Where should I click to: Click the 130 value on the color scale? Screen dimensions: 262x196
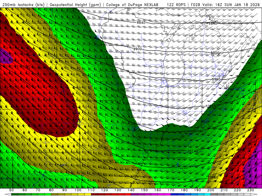tap(118, 190)
